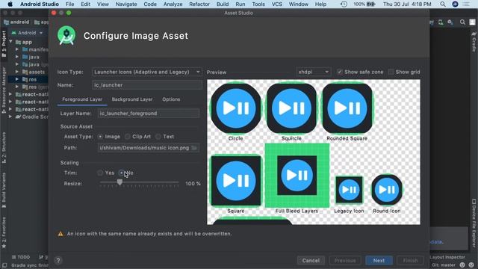Expand the selected res folder
The height and width of the screenshot is (269, 478).
[17, 79]
